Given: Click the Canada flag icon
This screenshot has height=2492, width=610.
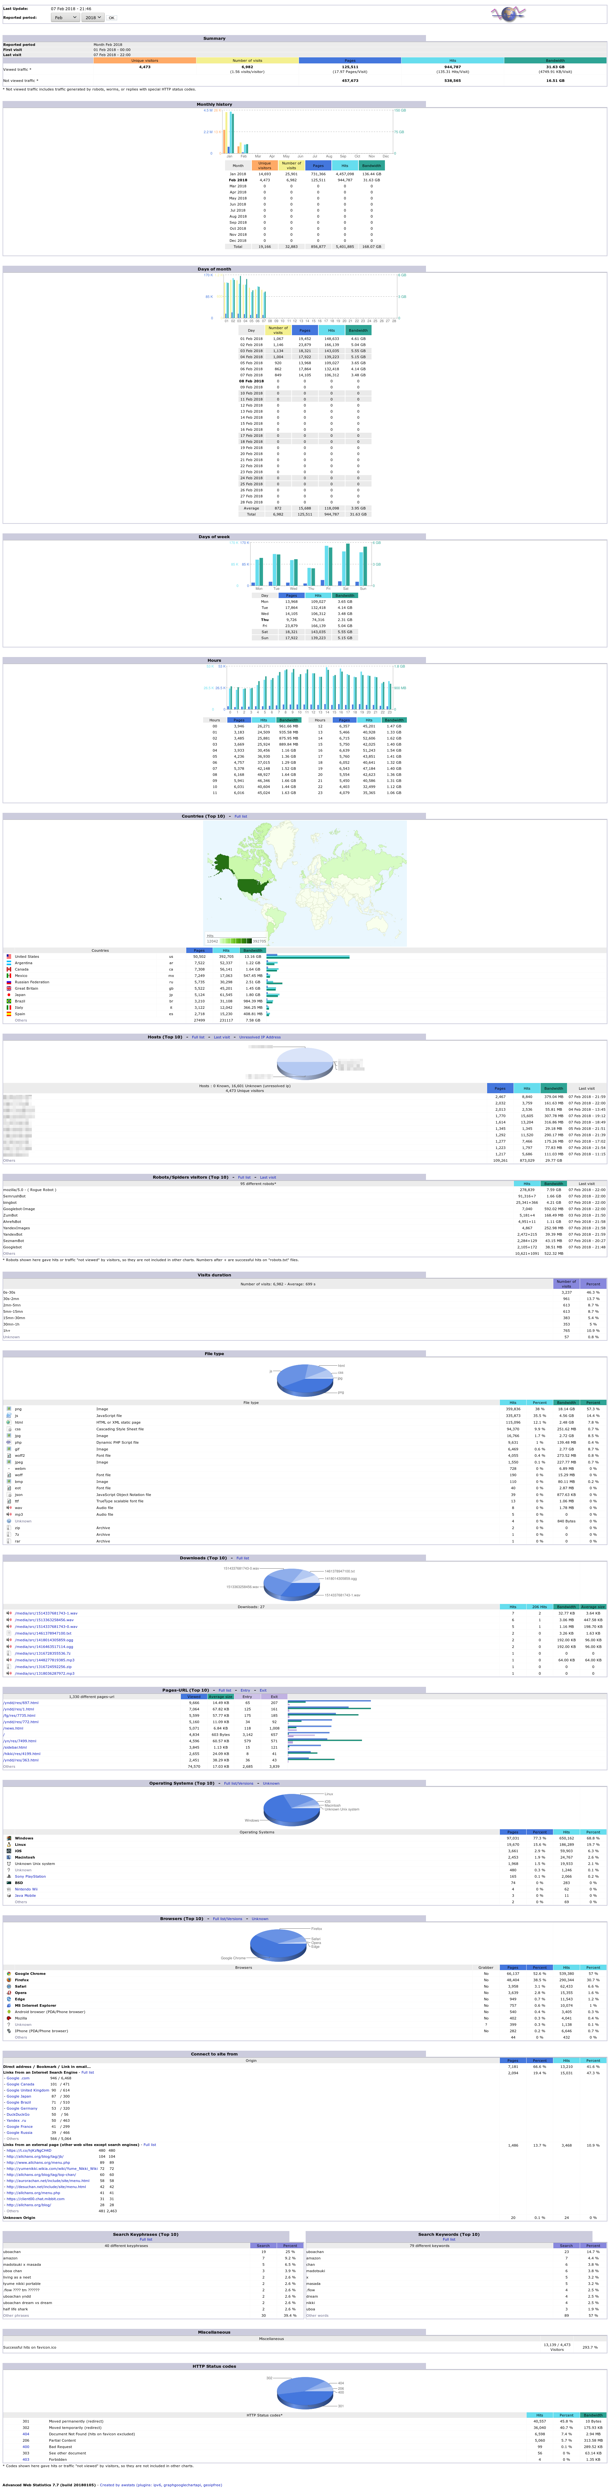Looking at the screenshot, I should 9,969.
